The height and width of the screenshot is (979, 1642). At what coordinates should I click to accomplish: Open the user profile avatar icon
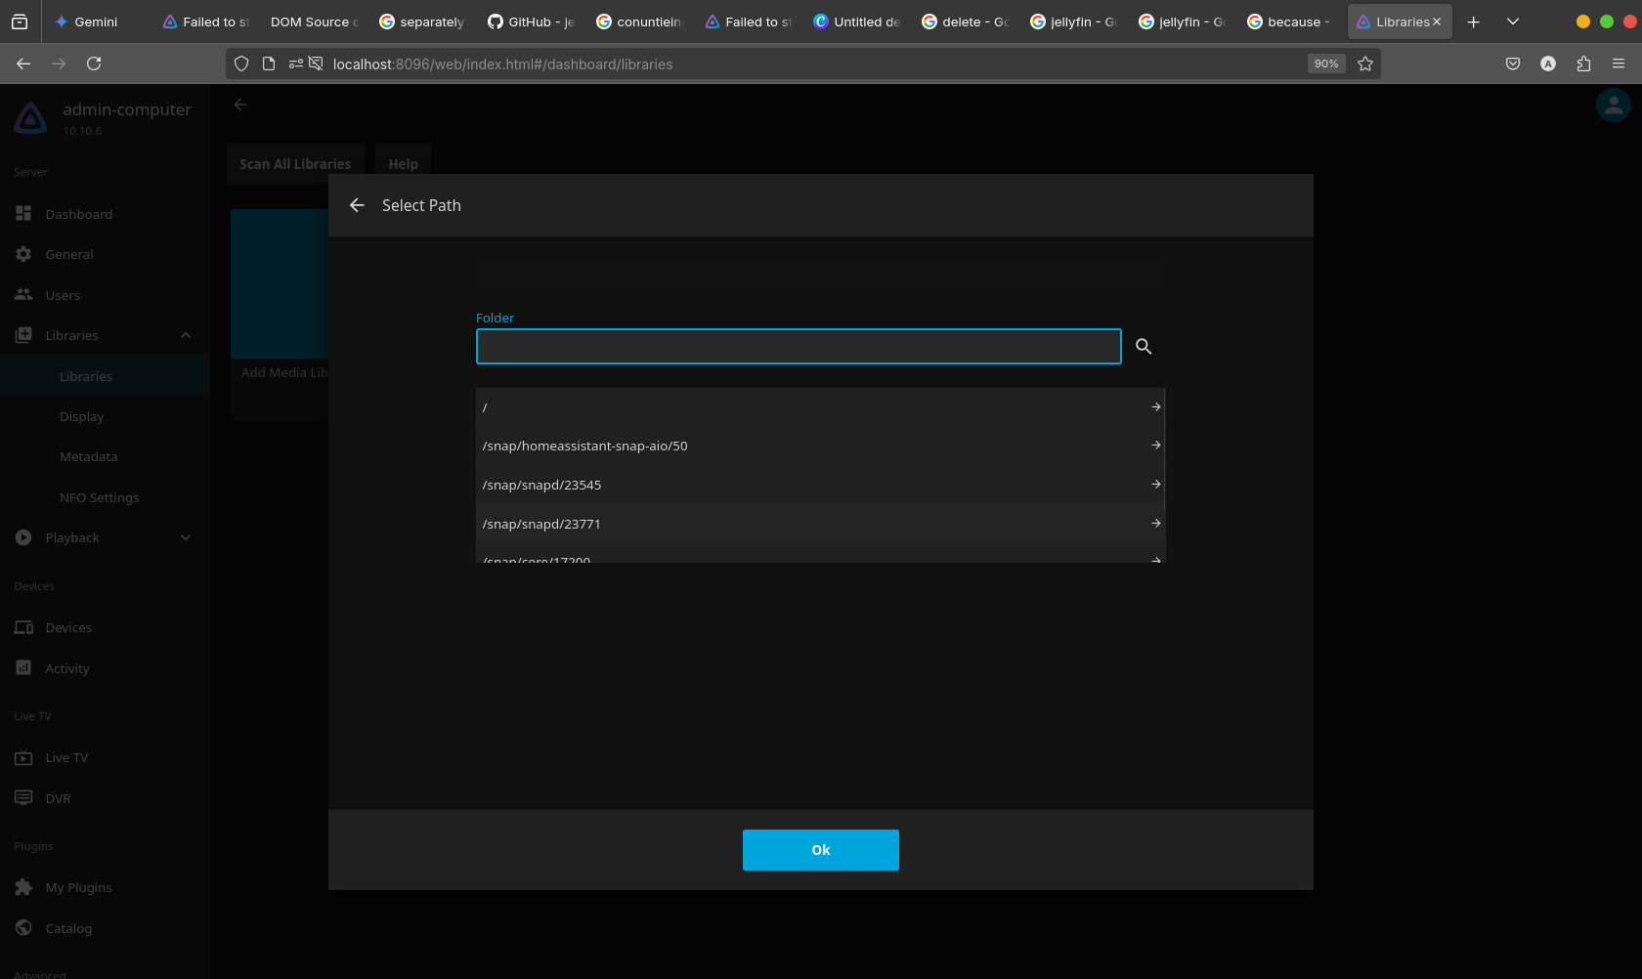point(1613,106)
